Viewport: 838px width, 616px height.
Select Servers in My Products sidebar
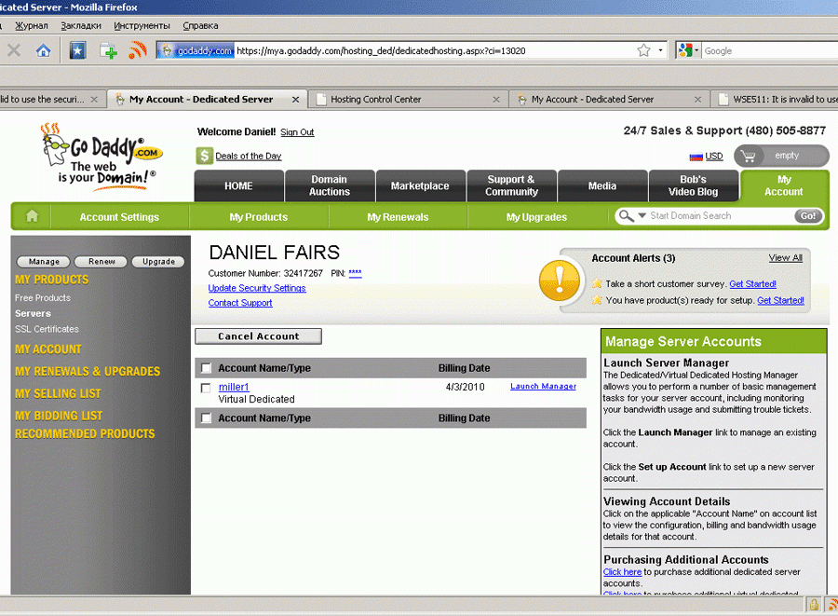[33, 313]
